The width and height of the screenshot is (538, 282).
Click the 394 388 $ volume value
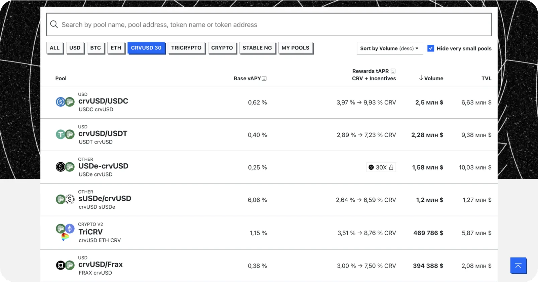coord(428,266)
